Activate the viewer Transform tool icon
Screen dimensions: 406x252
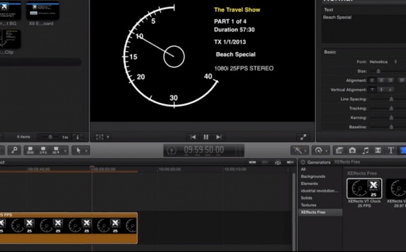point(99,137)
